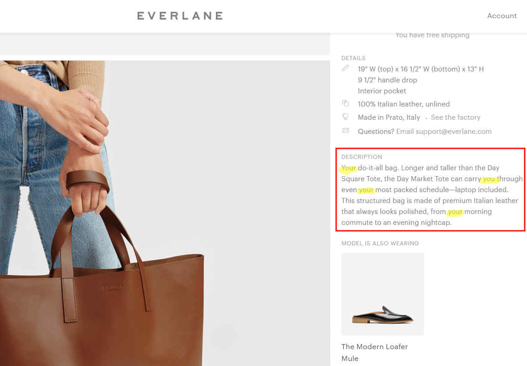527x366 pixels.
Task: Click The Modern Loafer Mule product name
Action: pos(374,352)
